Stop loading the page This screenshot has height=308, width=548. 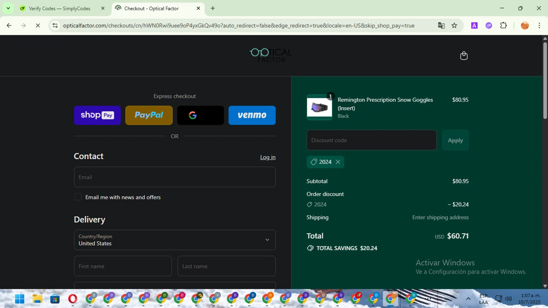point(38,26)
